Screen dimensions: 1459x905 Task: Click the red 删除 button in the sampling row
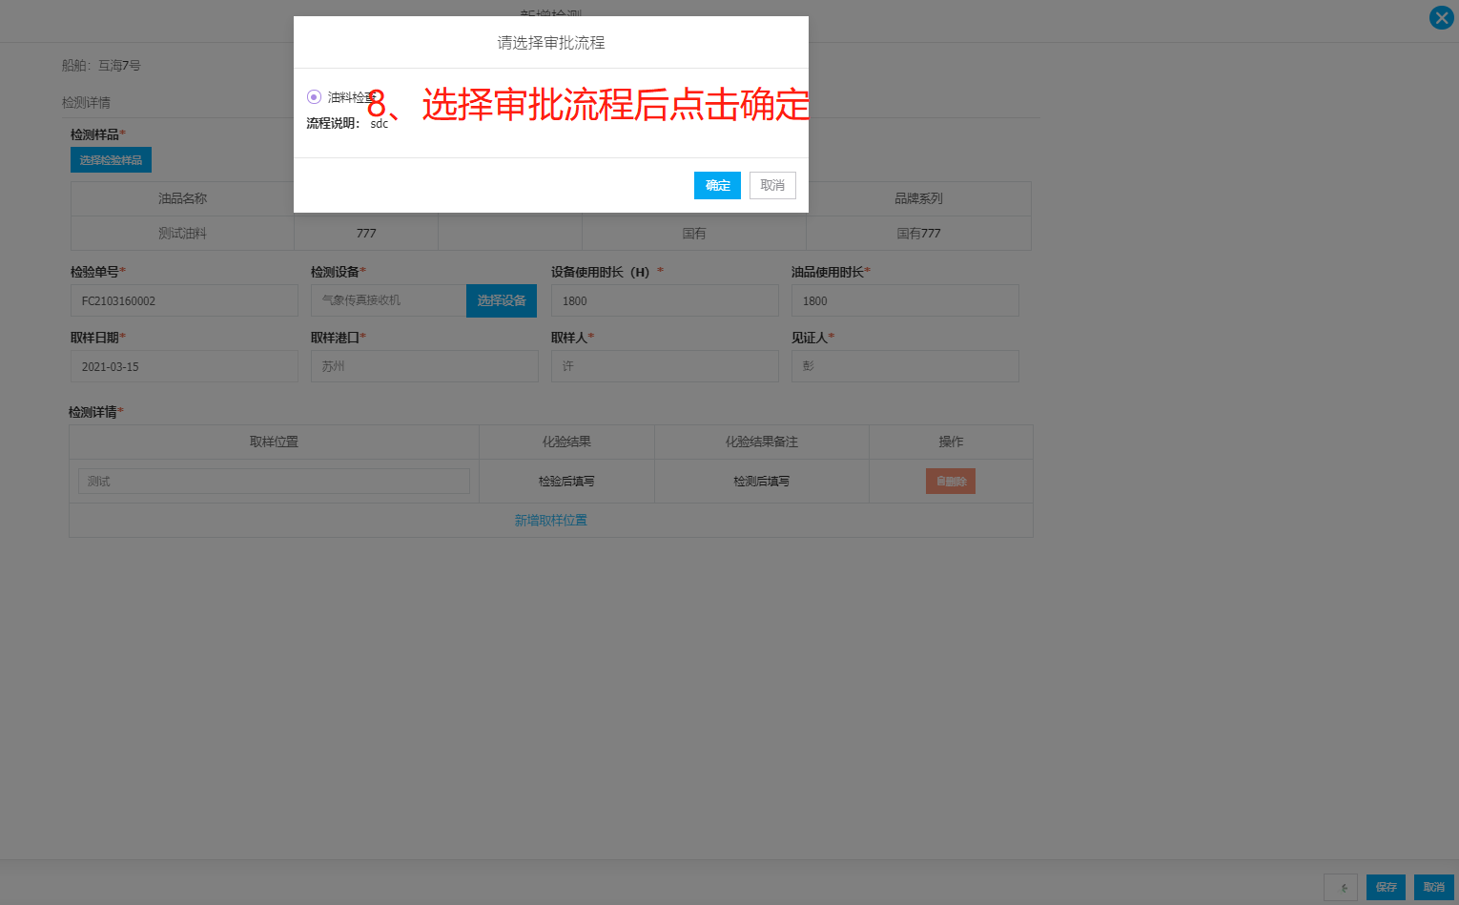951,481
